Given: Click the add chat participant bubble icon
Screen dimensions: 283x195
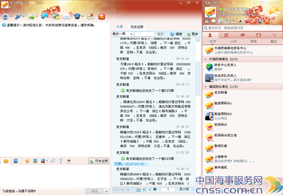Looking at the screenshot, I should point(44,16).
